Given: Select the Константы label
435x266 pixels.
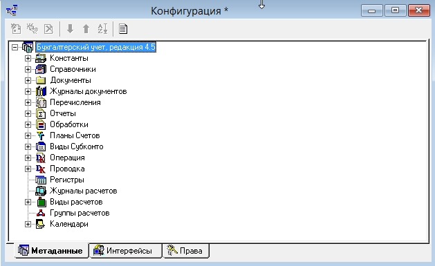Looking at the screenshot, I should (x=69, y=58).
